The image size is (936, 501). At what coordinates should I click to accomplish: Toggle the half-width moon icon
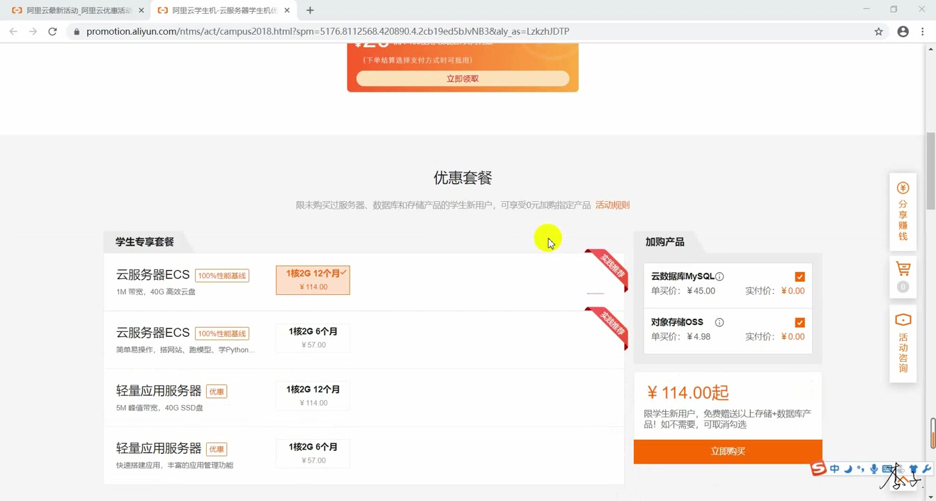pyautogui.click(x=848, y=469)
